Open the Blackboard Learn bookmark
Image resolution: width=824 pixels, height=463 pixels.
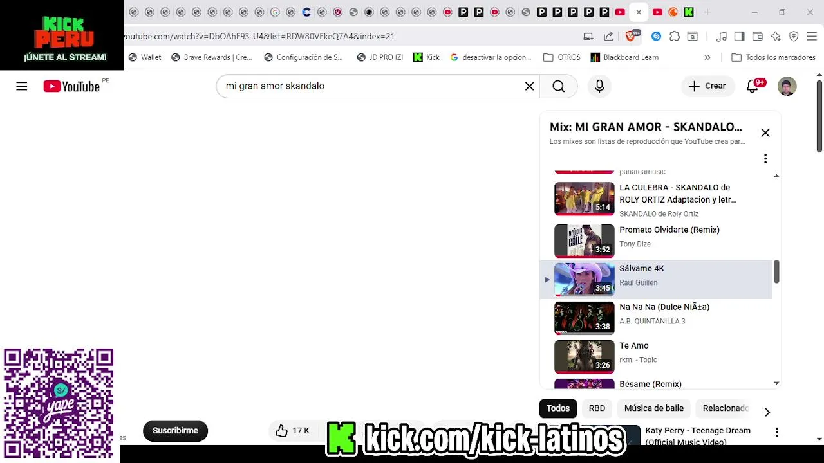(624, 57)
